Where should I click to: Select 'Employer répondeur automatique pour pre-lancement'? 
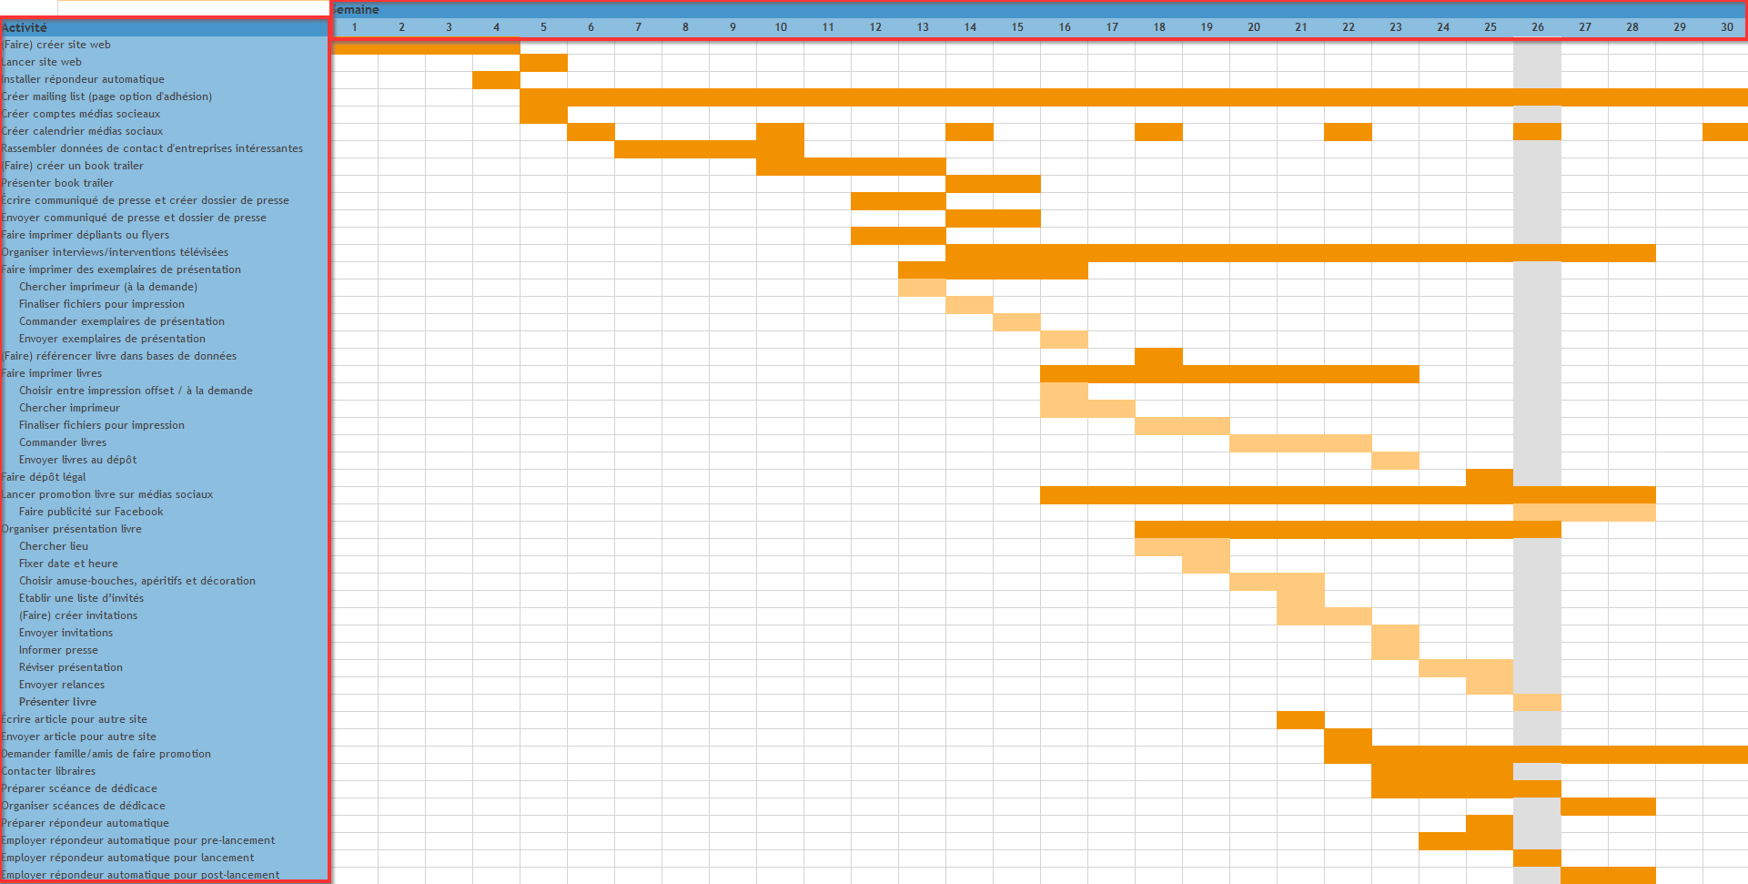[x=165, y=840]
